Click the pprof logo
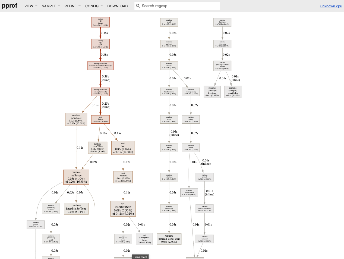 [10, 6]
